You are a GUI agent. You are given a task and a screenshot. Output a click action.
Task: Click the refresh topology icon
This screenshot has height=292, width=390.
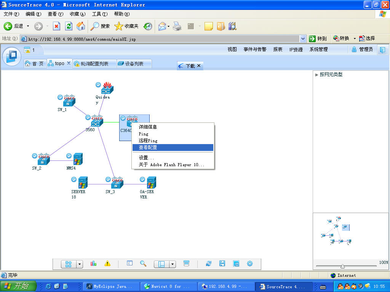coord(209,263)
